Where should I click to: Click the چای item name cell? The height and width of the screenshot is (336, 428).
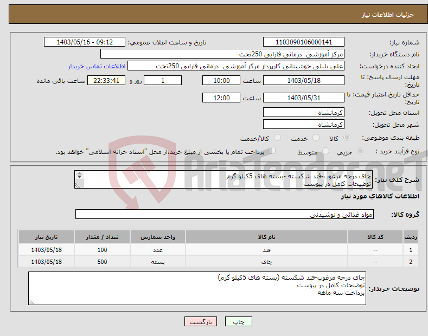tap(266, 262)
